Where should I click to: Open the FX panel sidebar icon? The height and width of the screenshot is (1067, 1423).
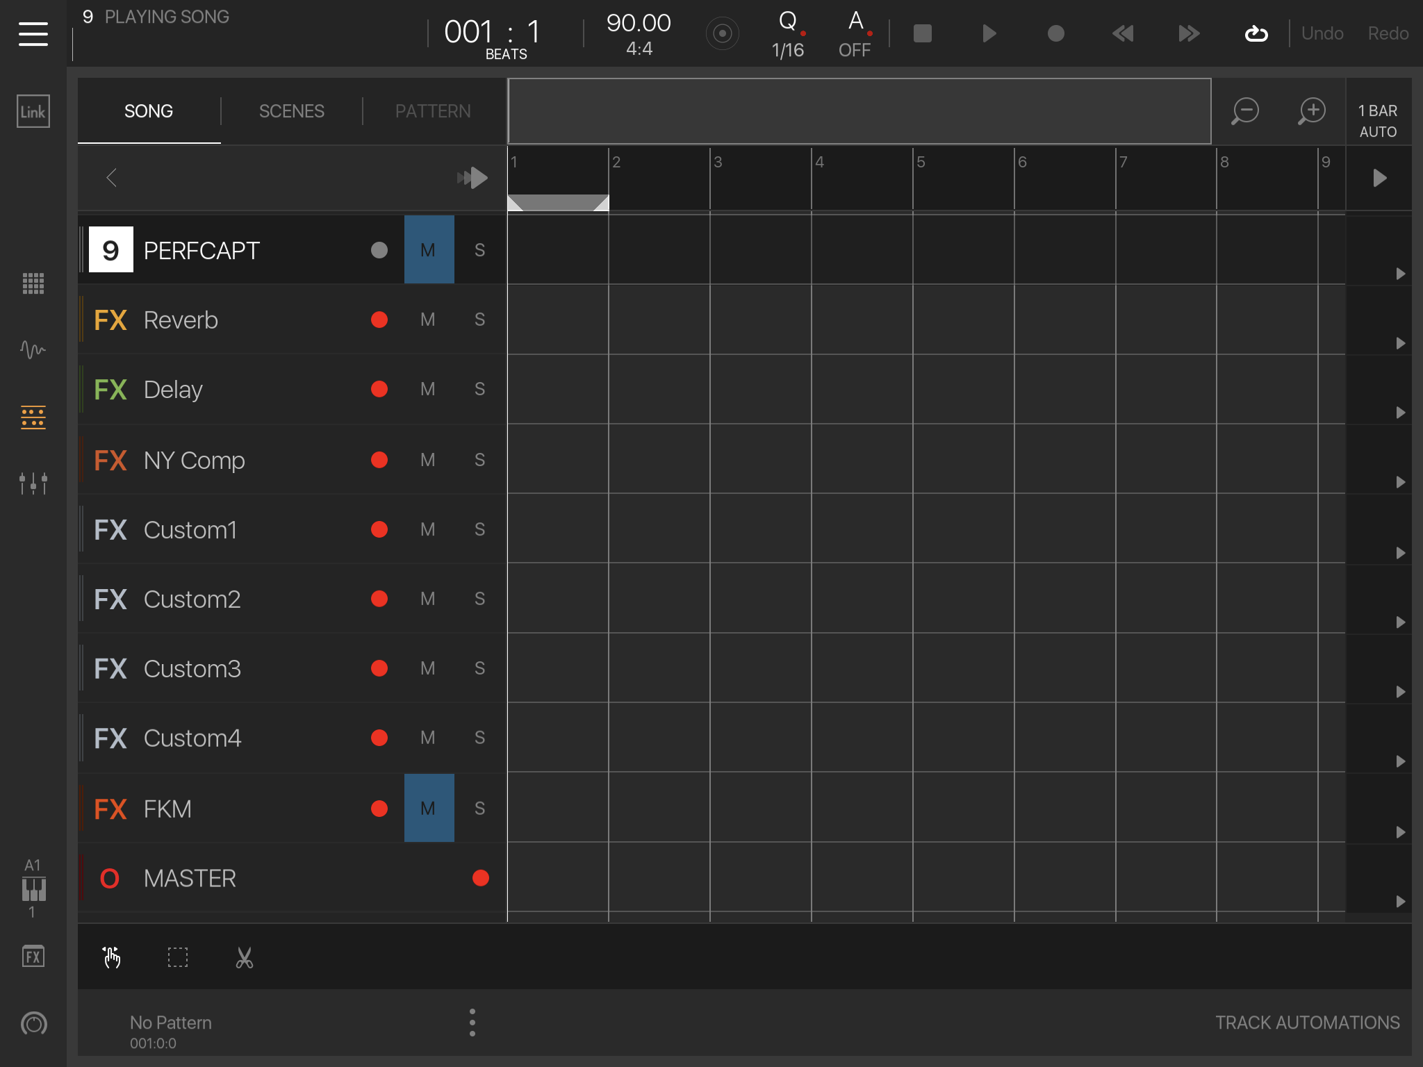33,957
